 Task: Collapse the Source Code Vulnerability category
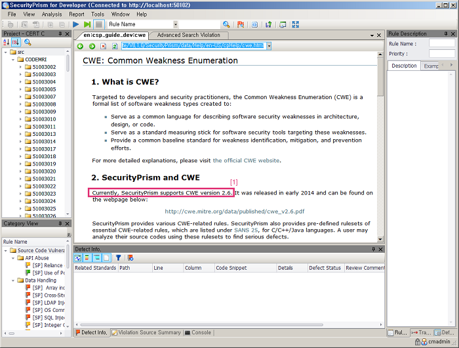point(5,251)
